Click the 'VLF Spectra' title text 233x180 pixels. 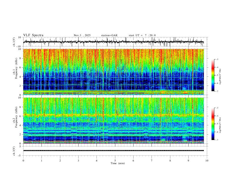(33, 35)
